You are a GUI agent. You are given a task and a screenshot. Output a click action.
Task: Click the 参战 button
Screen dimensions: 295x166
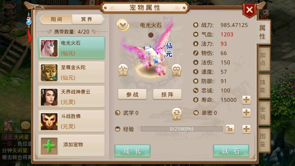click(x=132, y=94)
